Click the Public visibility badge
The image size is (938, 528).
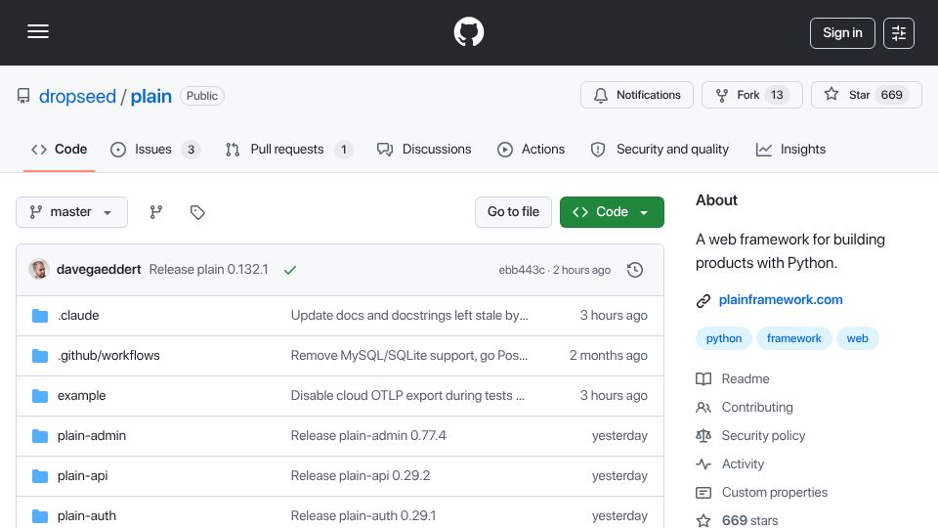coord(202,96)
